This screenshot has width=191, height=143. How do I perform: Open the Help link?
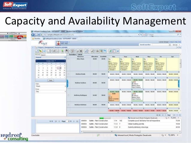(x=176, y=42)
